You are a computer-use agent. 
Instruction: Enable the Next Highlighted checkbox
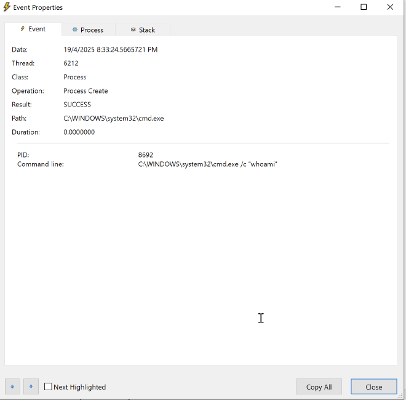(48, 387)
